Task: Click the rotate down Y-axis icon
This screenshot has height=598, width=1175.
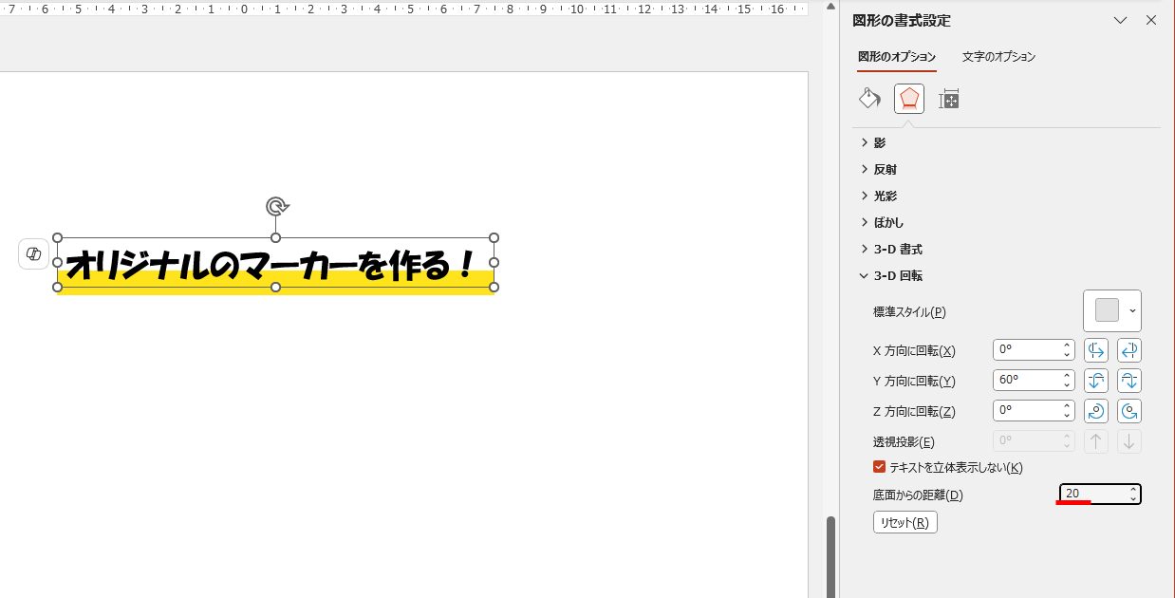Action: click(x=1129, y=381)
